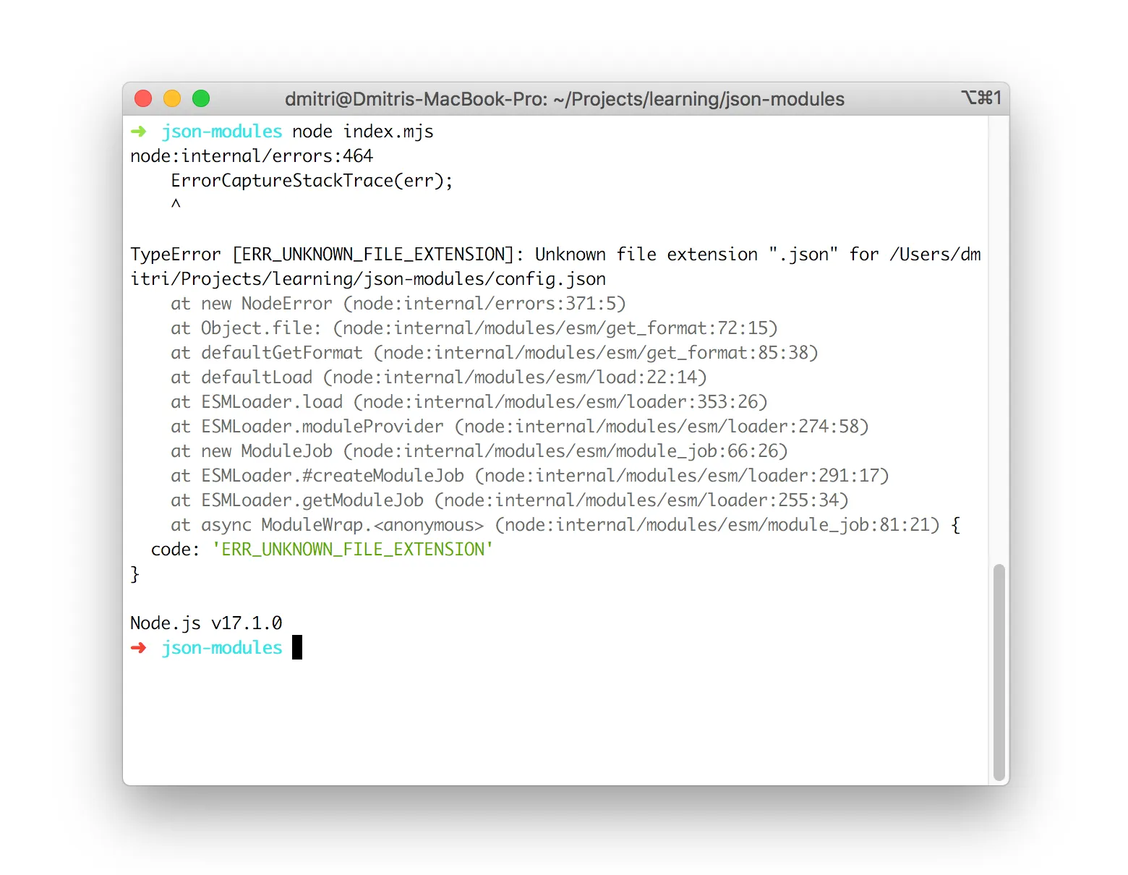Viewport: 1128px width, 875px height.
Task: Click the ERR_UNKNOWN_FILE_EXTENSION code value
Action: click(352, 550)
